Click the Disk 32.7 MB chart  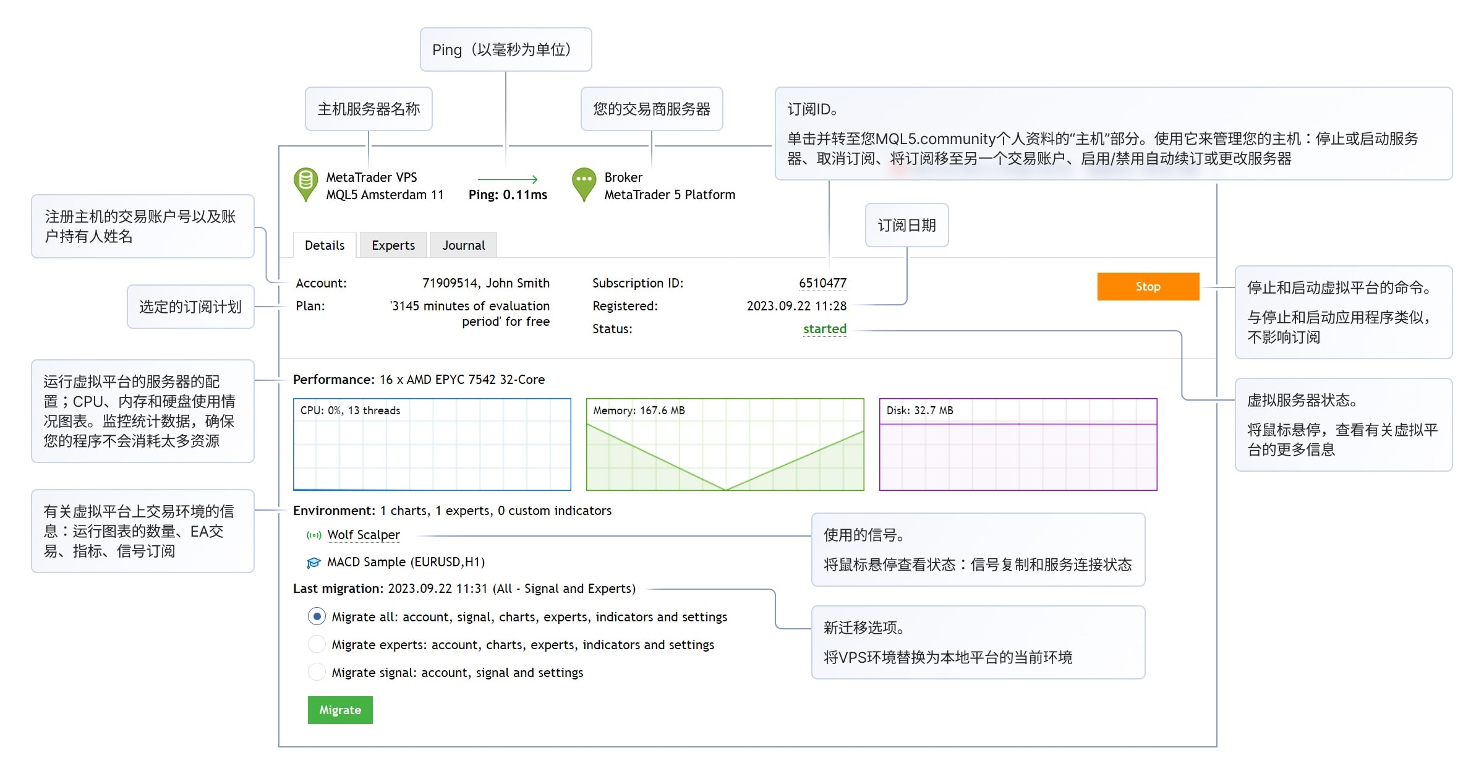[1017, 445]
